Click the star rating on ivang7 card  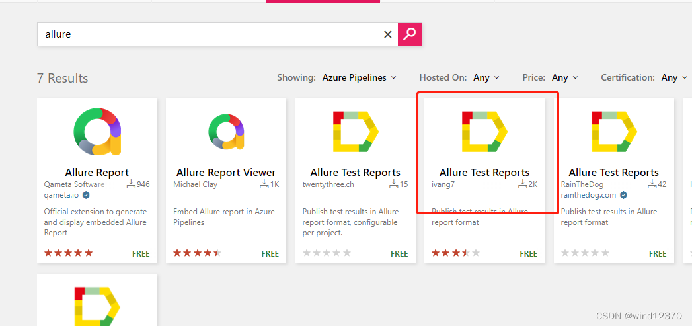[x=456, y=253]
